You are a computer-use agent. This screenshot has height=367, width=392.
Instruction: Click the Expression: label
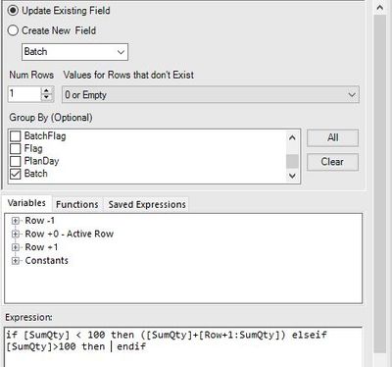[28, 317]
